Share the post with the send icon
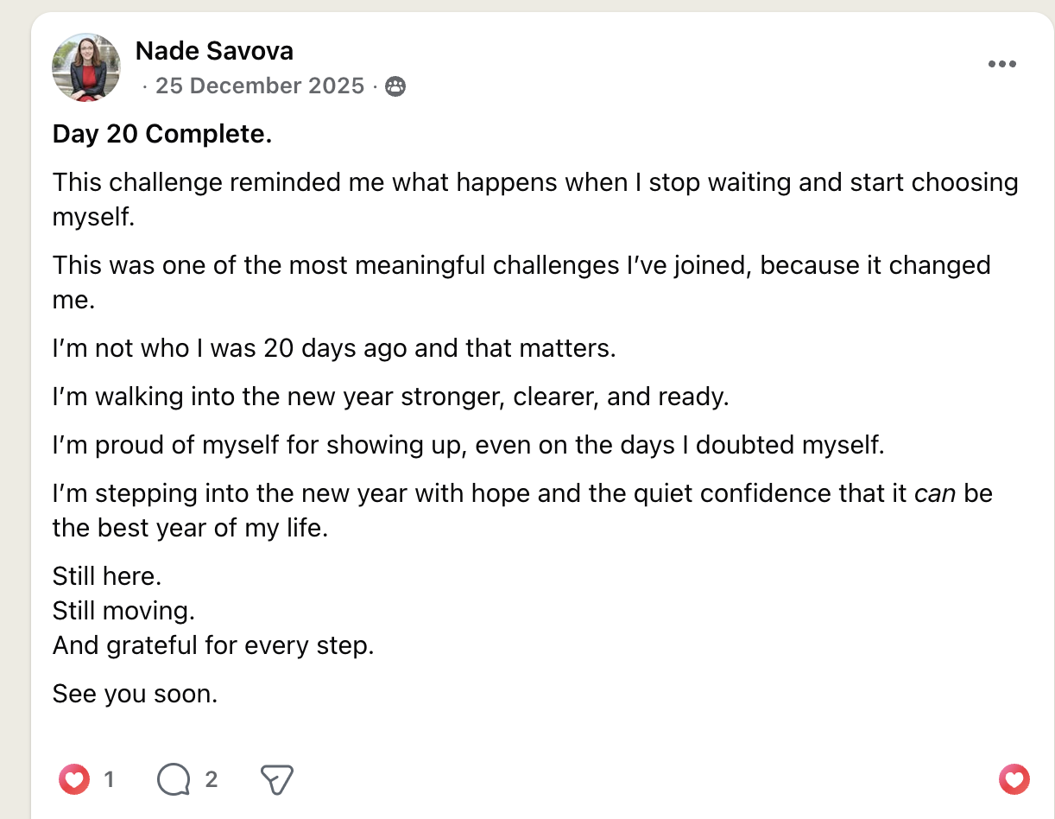1055x819 pixels. (x=277, y=780)
